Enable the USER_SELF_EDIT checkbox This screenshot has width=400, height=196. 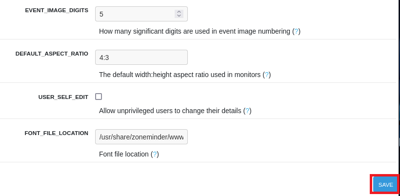99,97
